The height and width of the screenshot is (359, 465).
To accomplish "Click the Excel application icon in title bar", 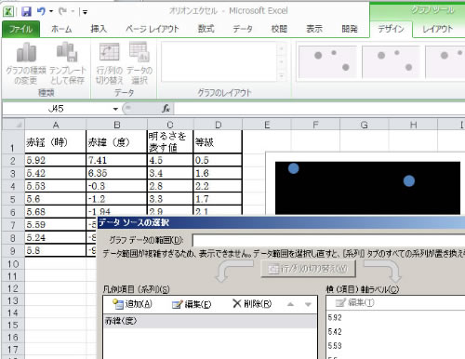I will [x=8, y=11].
